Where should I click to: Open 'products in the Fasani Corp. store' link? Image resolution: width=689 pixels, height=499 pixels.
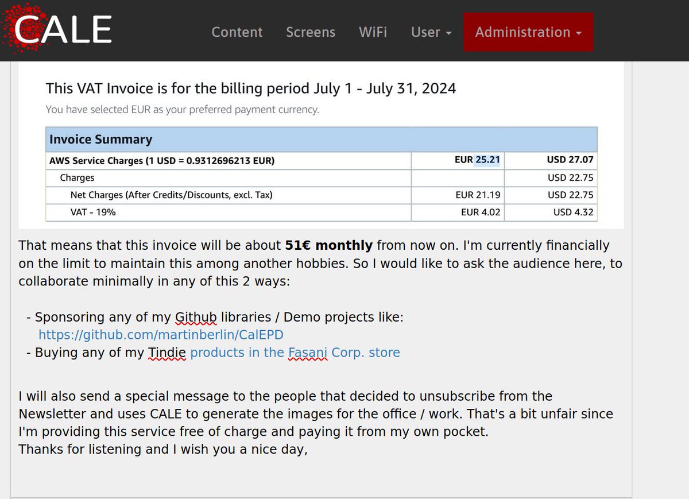click(295, 352)
